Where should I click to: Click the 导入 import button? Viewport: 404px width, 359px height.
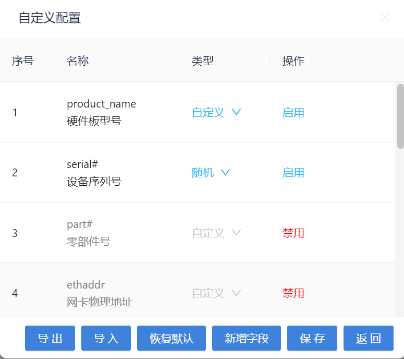point(106,338)
